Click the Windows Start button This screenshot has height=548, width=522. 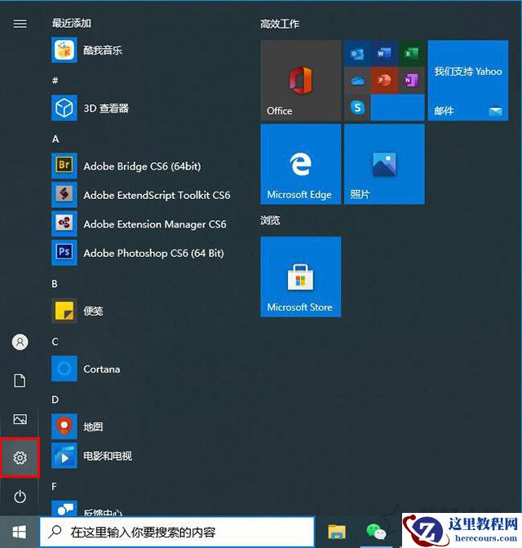[20, 533]
